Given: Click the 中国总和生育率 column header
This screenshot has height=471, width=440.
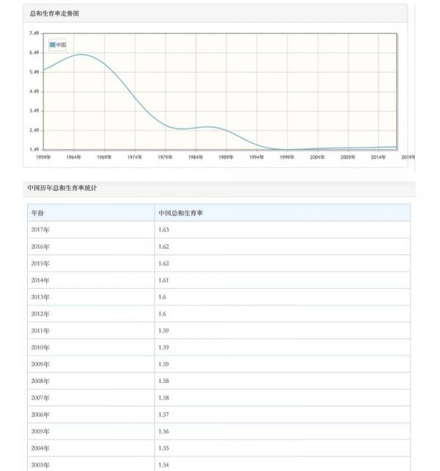Looking at the screenshot, I should coord(180,213).
